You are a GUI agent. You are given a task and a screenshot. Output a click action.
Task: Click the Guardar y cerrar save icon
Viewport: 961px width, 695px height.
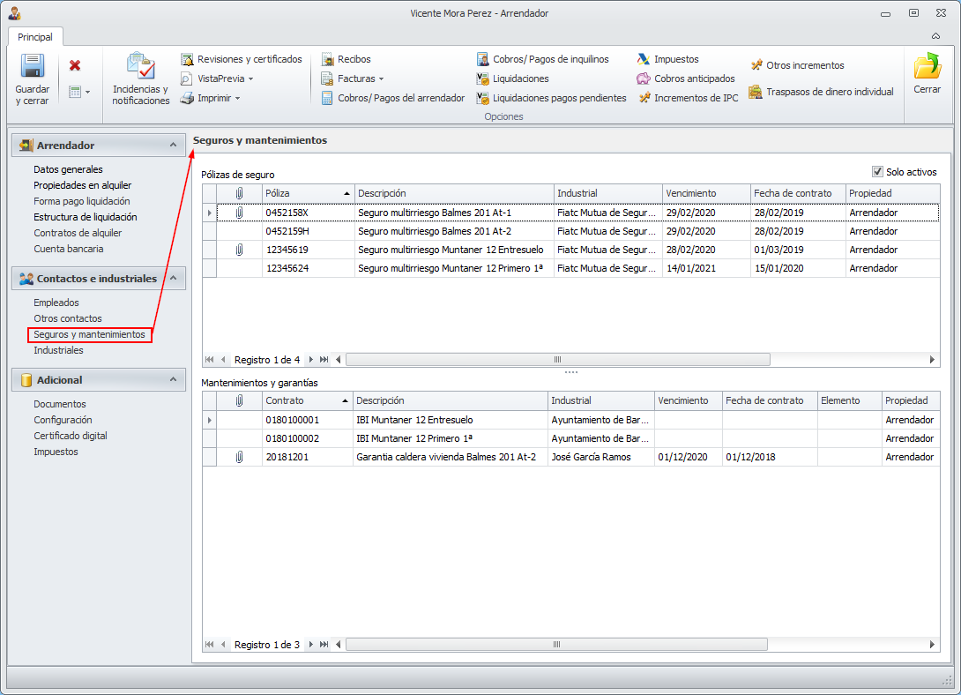click(x=33, y=68)
